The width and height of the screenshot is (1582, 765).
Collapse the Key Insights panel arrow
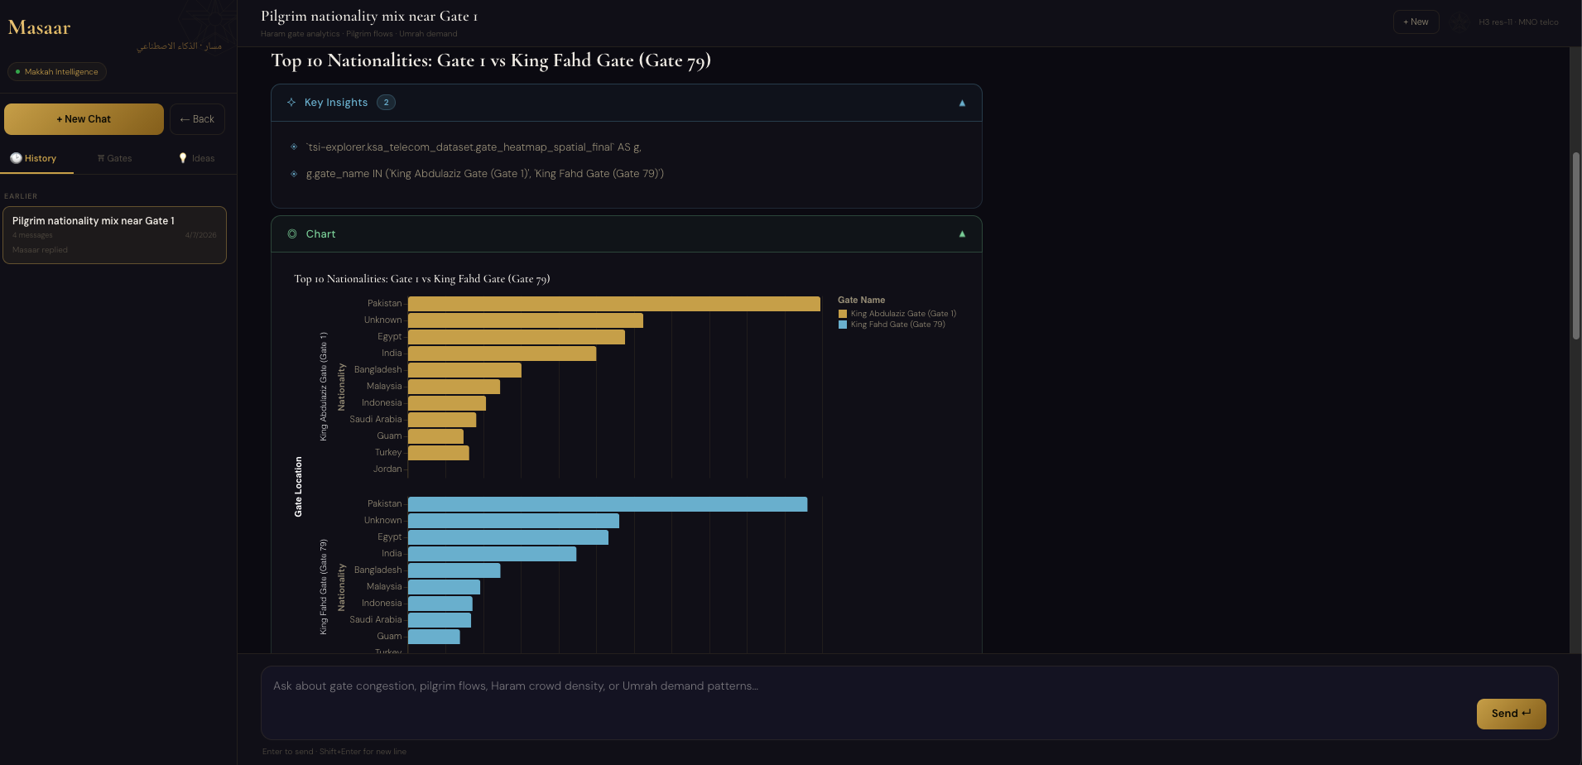click(962, 103)
